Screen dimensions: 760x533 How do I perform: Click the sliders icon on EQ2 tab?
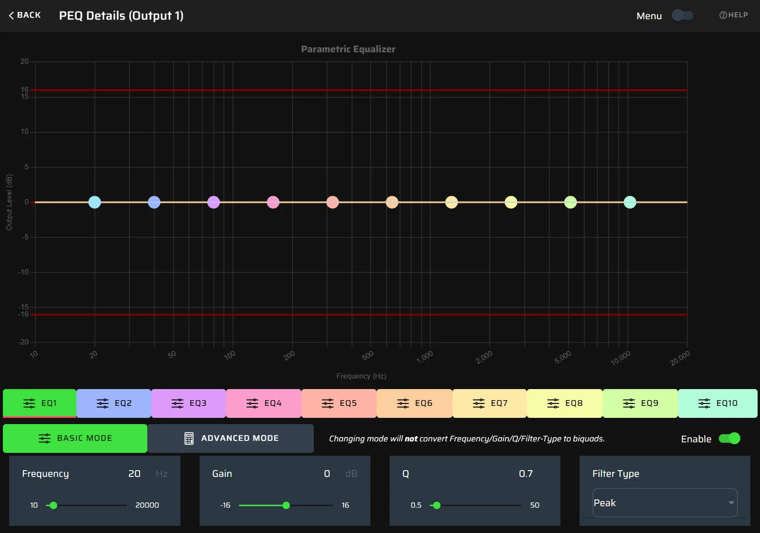point(103,403)
